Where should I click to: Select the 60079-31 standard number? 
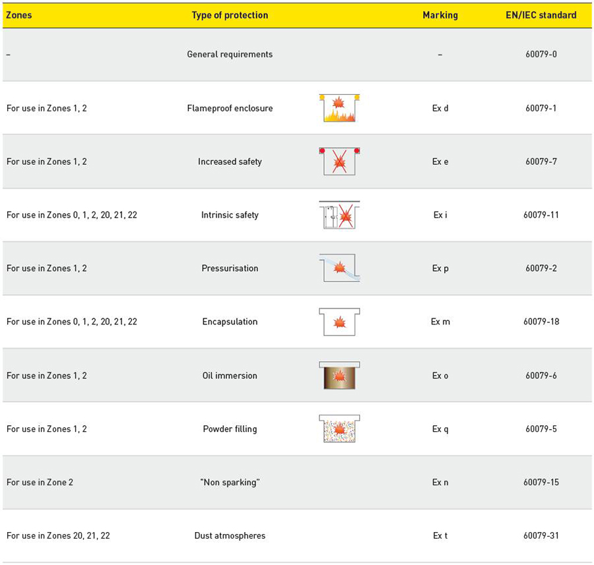point(541,535)
